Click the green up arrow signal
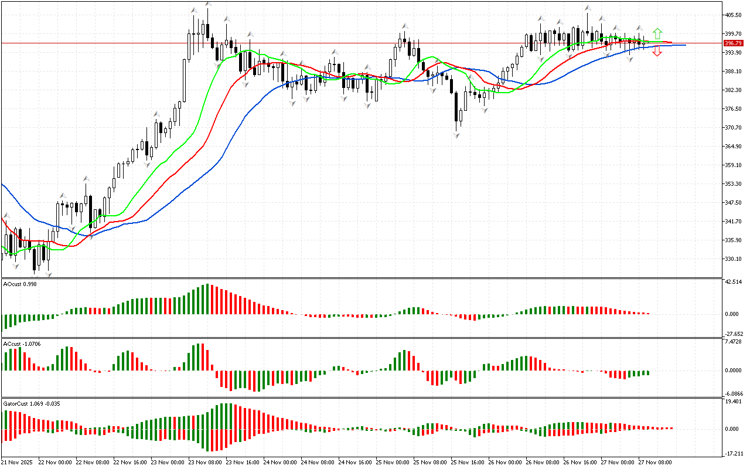Screen dimensions: 750x469 pos(657,33)
